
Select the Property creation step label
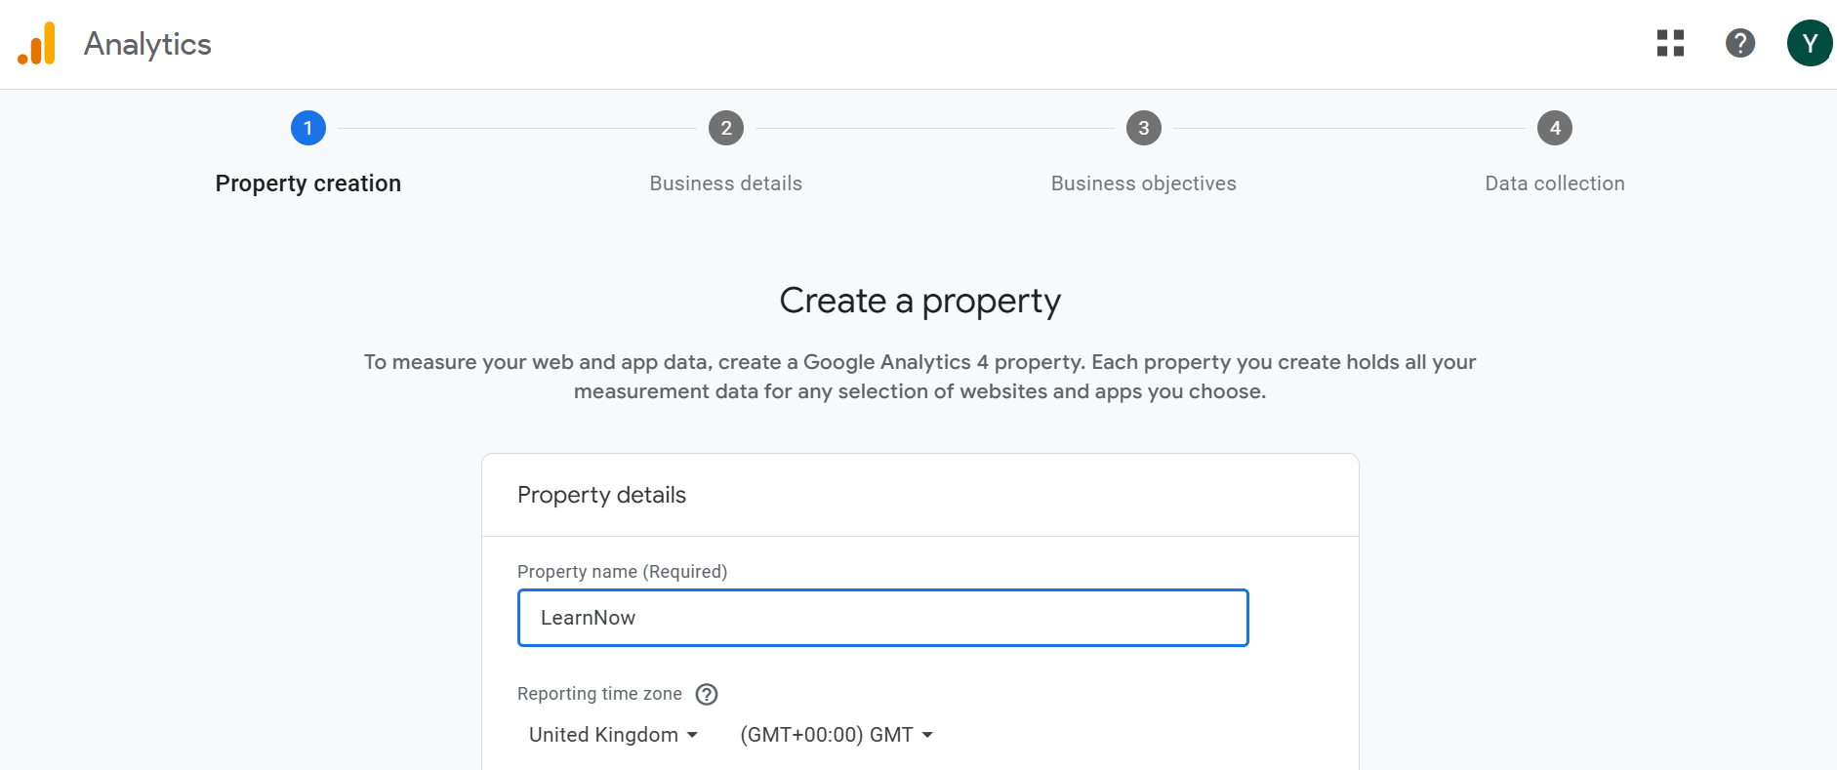308,183
